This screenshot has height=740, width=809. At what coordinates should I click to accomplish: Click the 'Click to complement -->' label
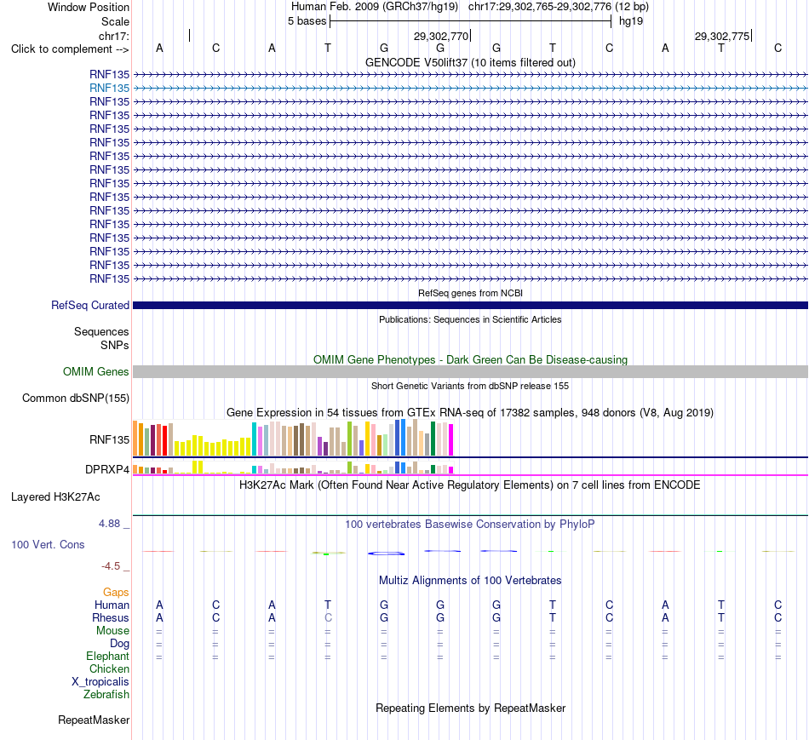click(x=70, y=49)
